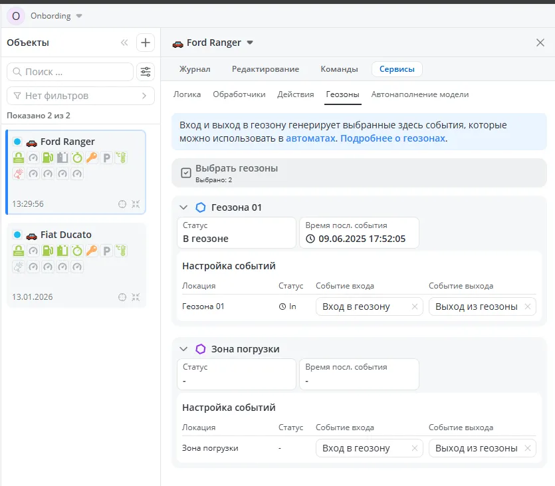Screen dimensions: 555x486
Task: Click the crosshair locate icon on Ford Ranger
Action: click(122, 204)
